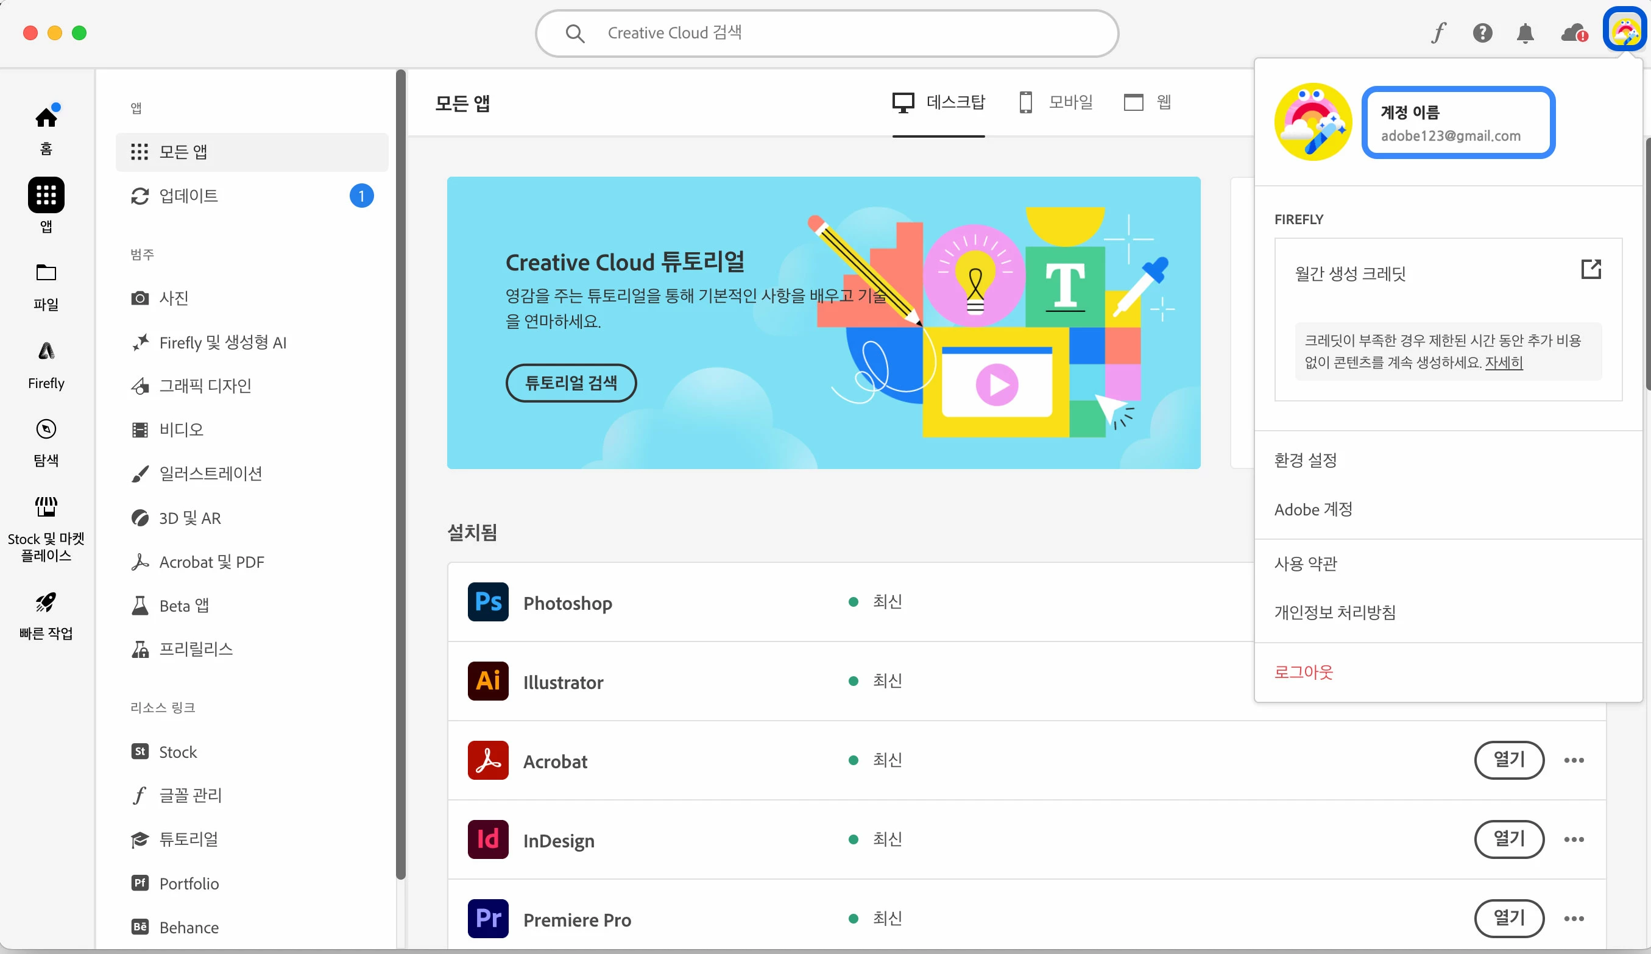Click the 튜토리얼 검색 button
Viewport: 1651px width, 954px height.
pyautogui.click(x=571, y=383)
